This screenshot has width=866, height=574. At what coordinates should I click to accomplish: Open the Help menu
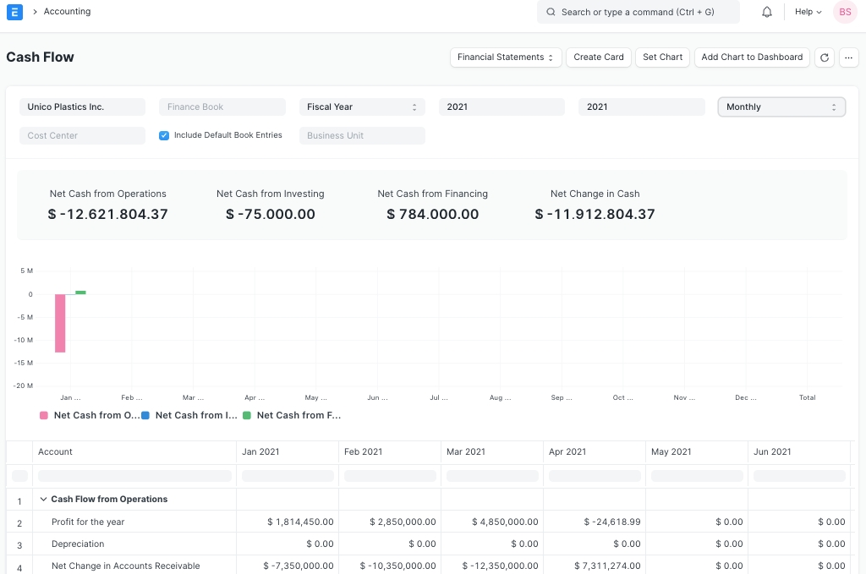808,12
